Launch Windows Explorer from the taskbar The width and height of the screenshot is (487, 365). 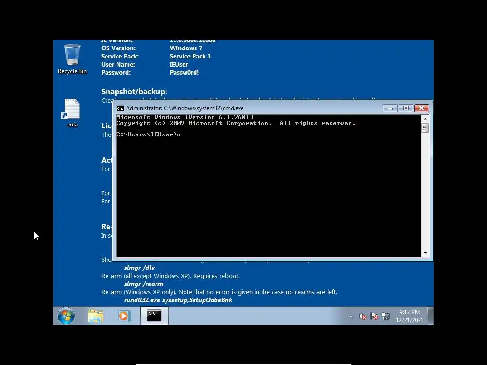(x=96, y=316)
